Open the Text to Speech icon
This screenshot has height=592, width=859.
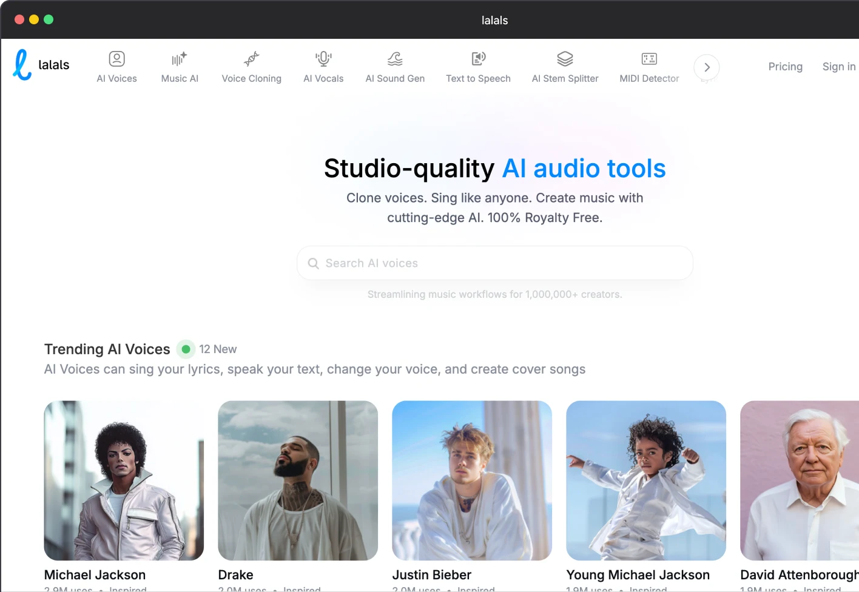coord(478,59)
